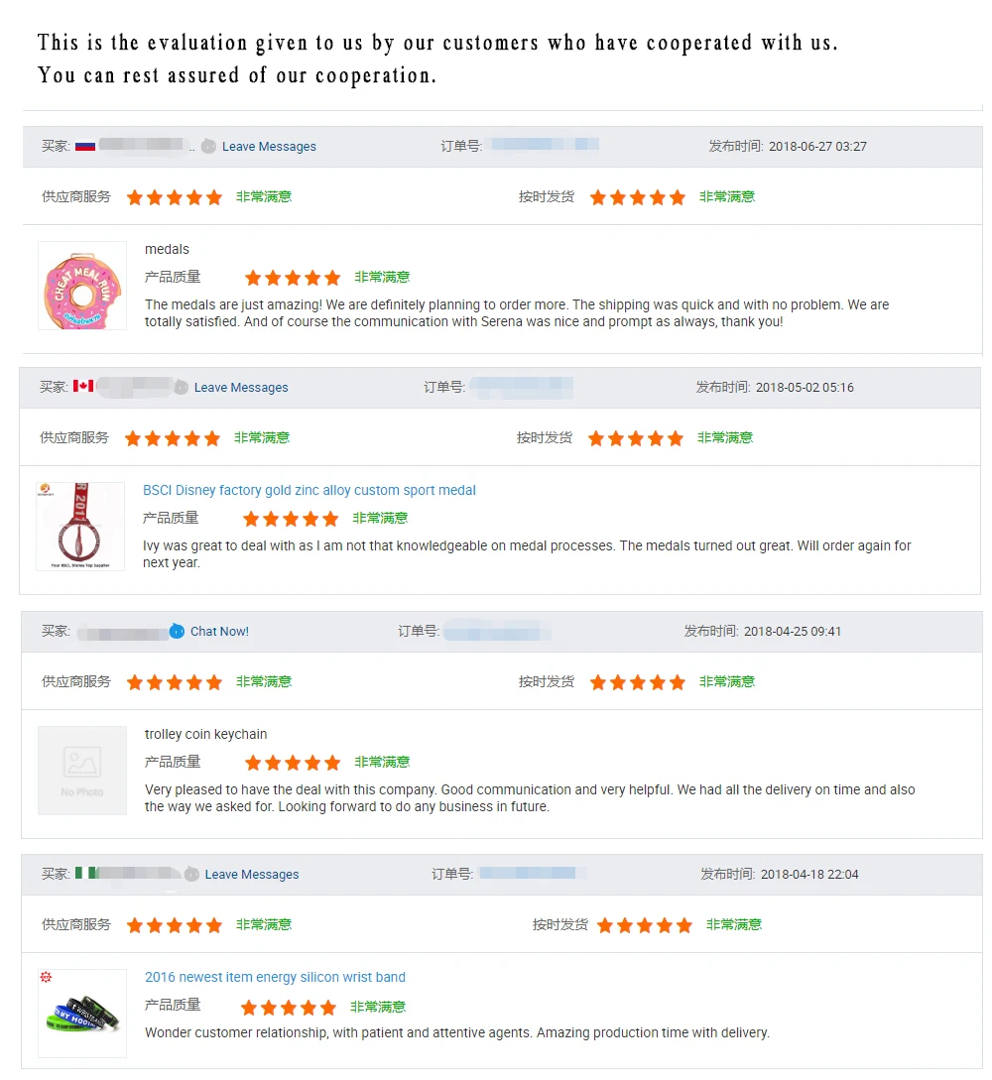The image size is (992, 1080).
Task: Open Leave Messages for the Russian buyer
Action: click(269, 147)
